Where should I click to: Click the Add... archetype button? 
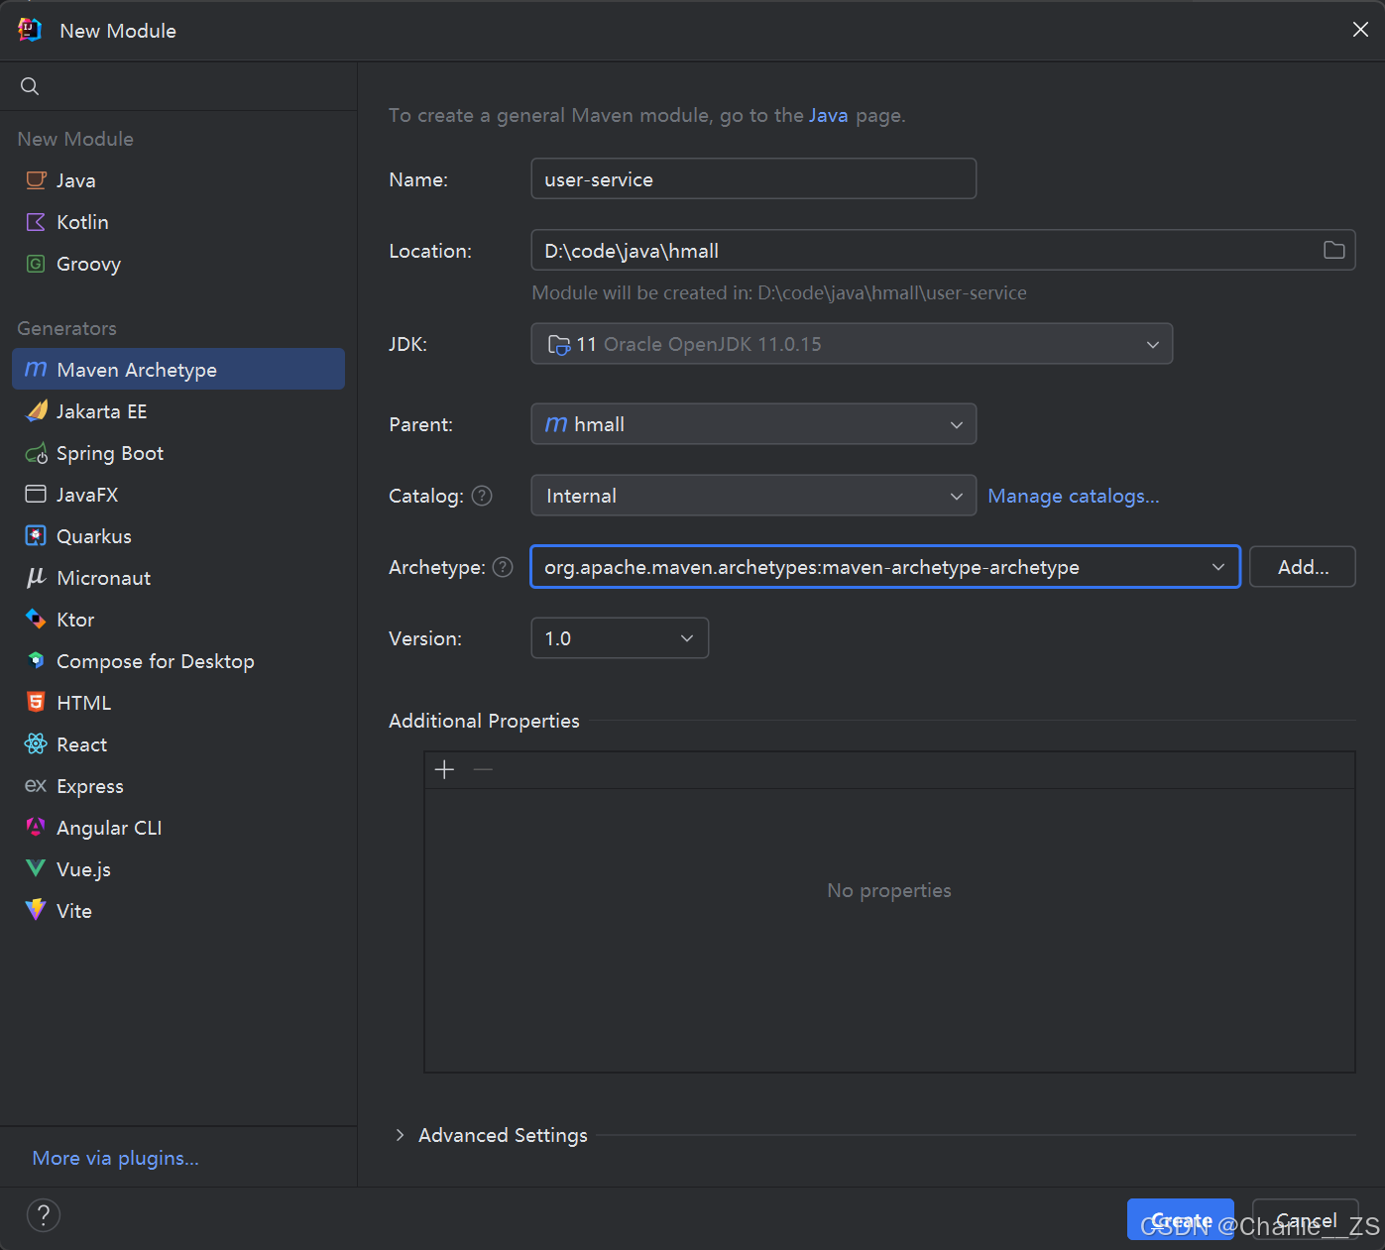[1303, 567]
